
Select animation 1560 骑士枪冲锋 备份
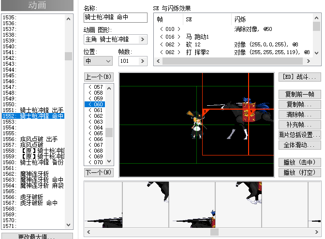(33, 162)
